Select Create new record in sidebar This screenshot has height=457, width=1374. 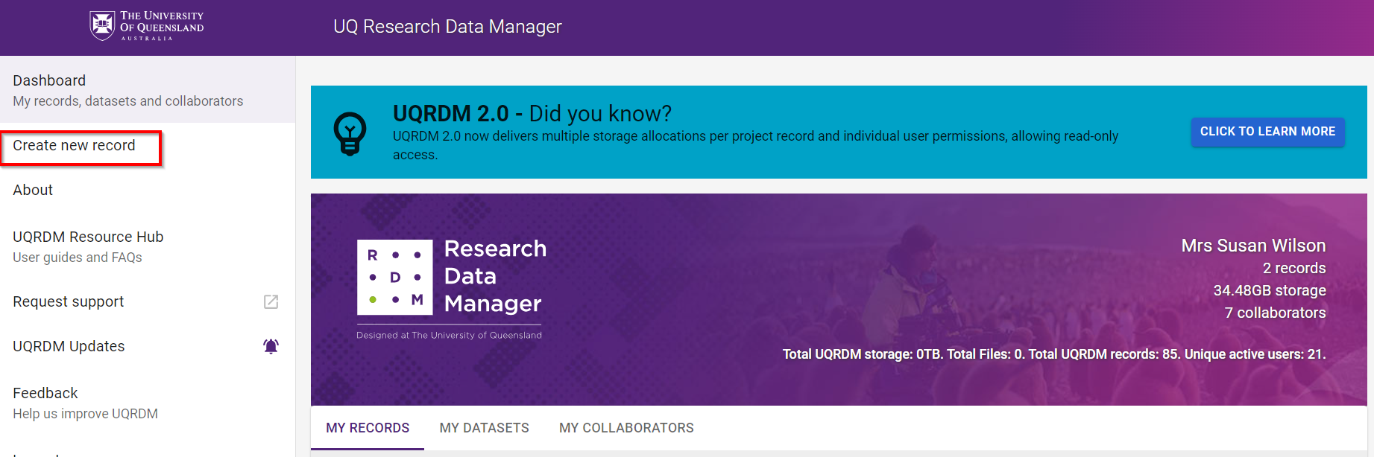[x=75, y=146]
